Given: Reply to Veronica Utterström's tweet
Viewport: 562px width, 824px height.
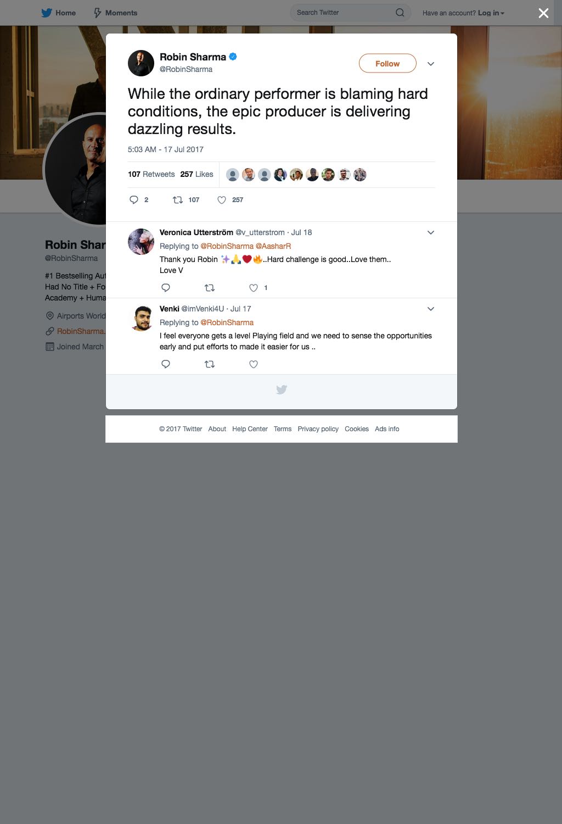Looking at the screenshot, I should 166,288.
